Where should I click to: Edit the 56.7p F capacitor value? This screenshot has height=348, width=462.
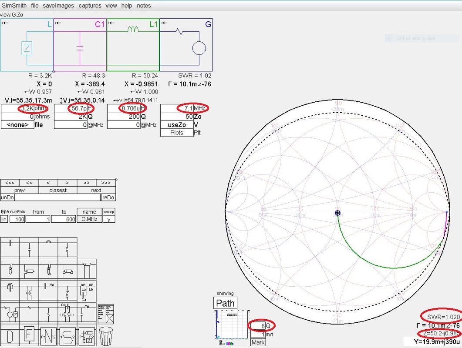[71, 108]
